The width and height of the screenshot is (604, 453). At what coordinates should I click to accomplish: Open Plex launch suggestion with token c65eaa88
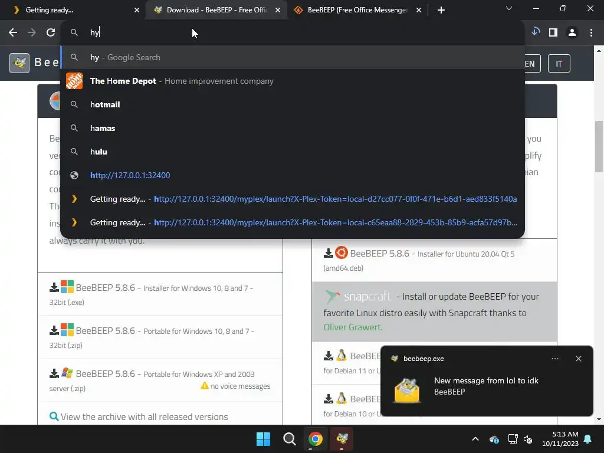[293, 222]
